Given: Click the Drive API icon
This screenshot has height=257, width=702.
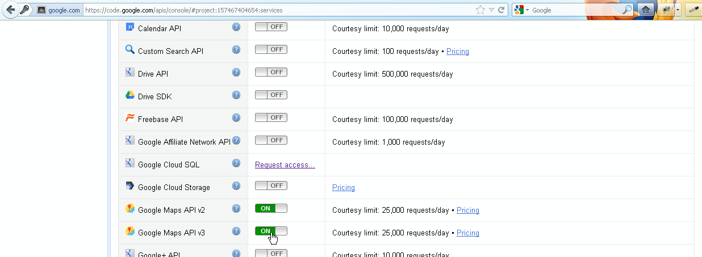Looking at the screenshot, I should [x=129, y=72].
